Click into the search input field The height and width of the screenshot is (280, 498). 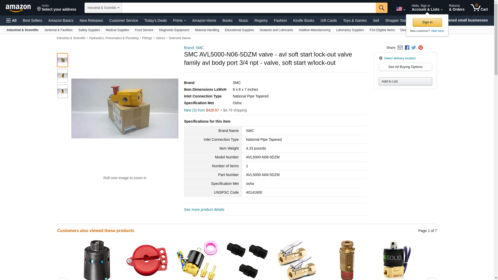[249, 8]
